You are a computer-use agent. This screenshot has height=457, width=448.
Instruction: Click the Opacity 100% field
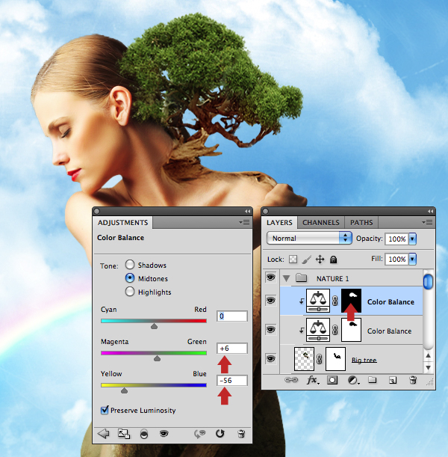(x=396, y=239)
